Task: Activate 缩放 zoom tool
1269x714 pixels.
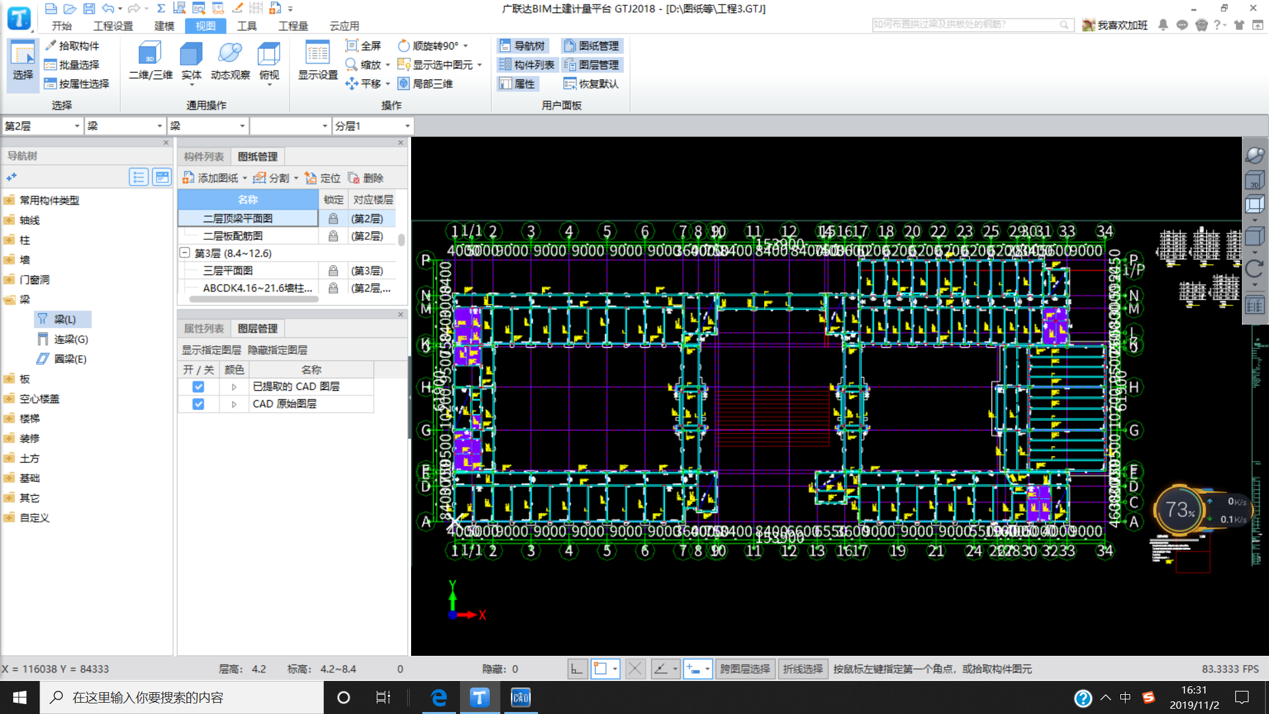Action: 364,65
